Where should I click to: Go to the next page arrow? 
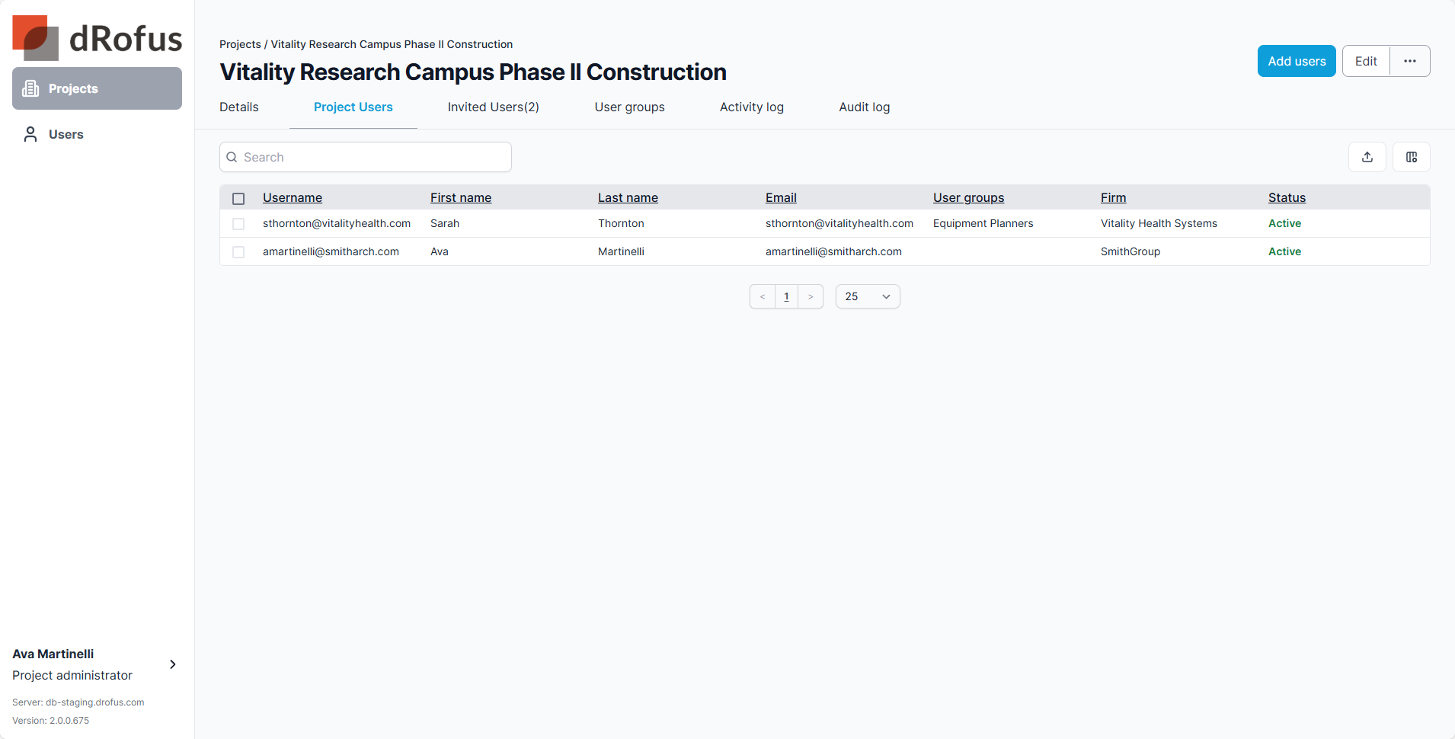point(811,296)
